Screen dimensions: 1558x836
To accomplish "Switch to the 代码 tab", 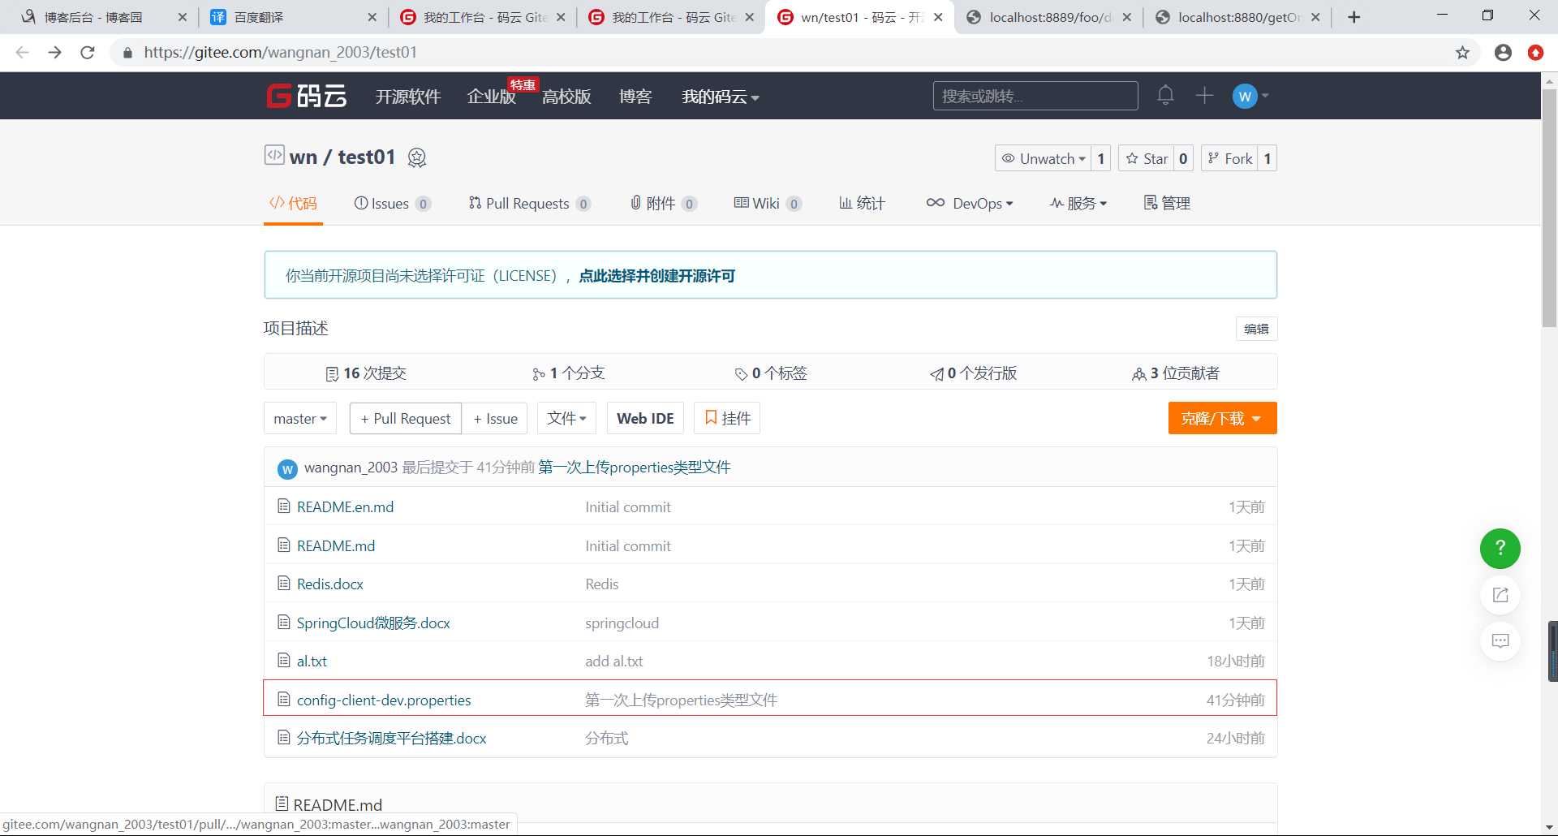I will [293, 203].
